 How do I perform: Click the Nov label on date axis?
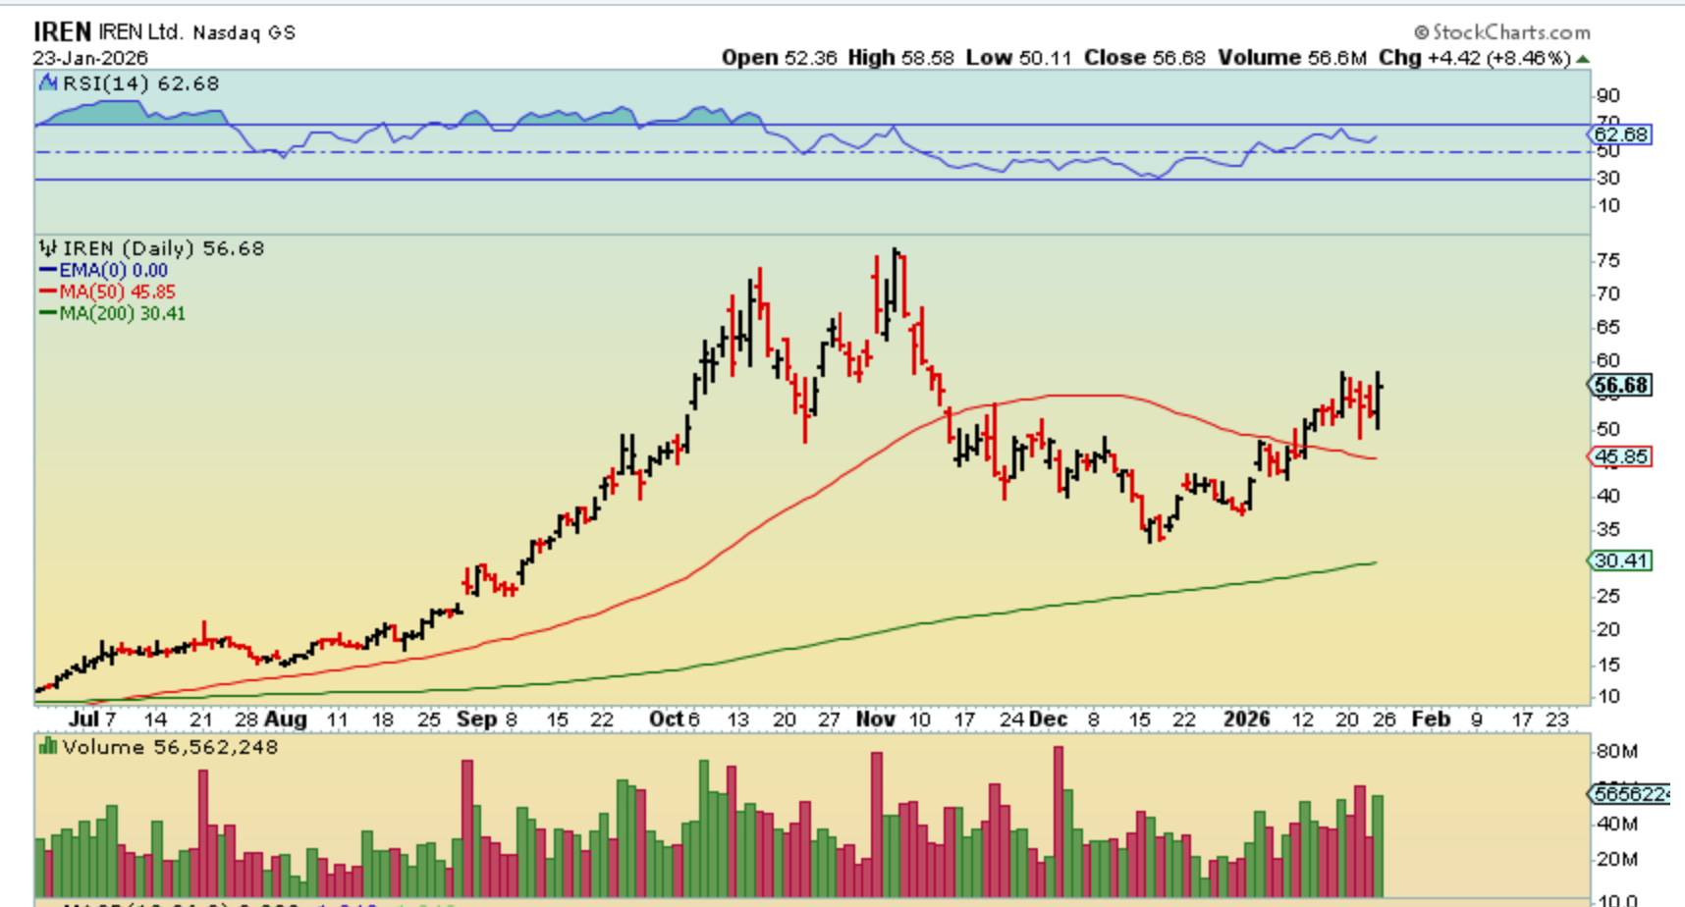coord(875,720)
